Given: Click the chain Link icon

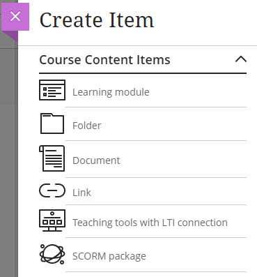Looking at the screenshot, I should pos(52,190).
